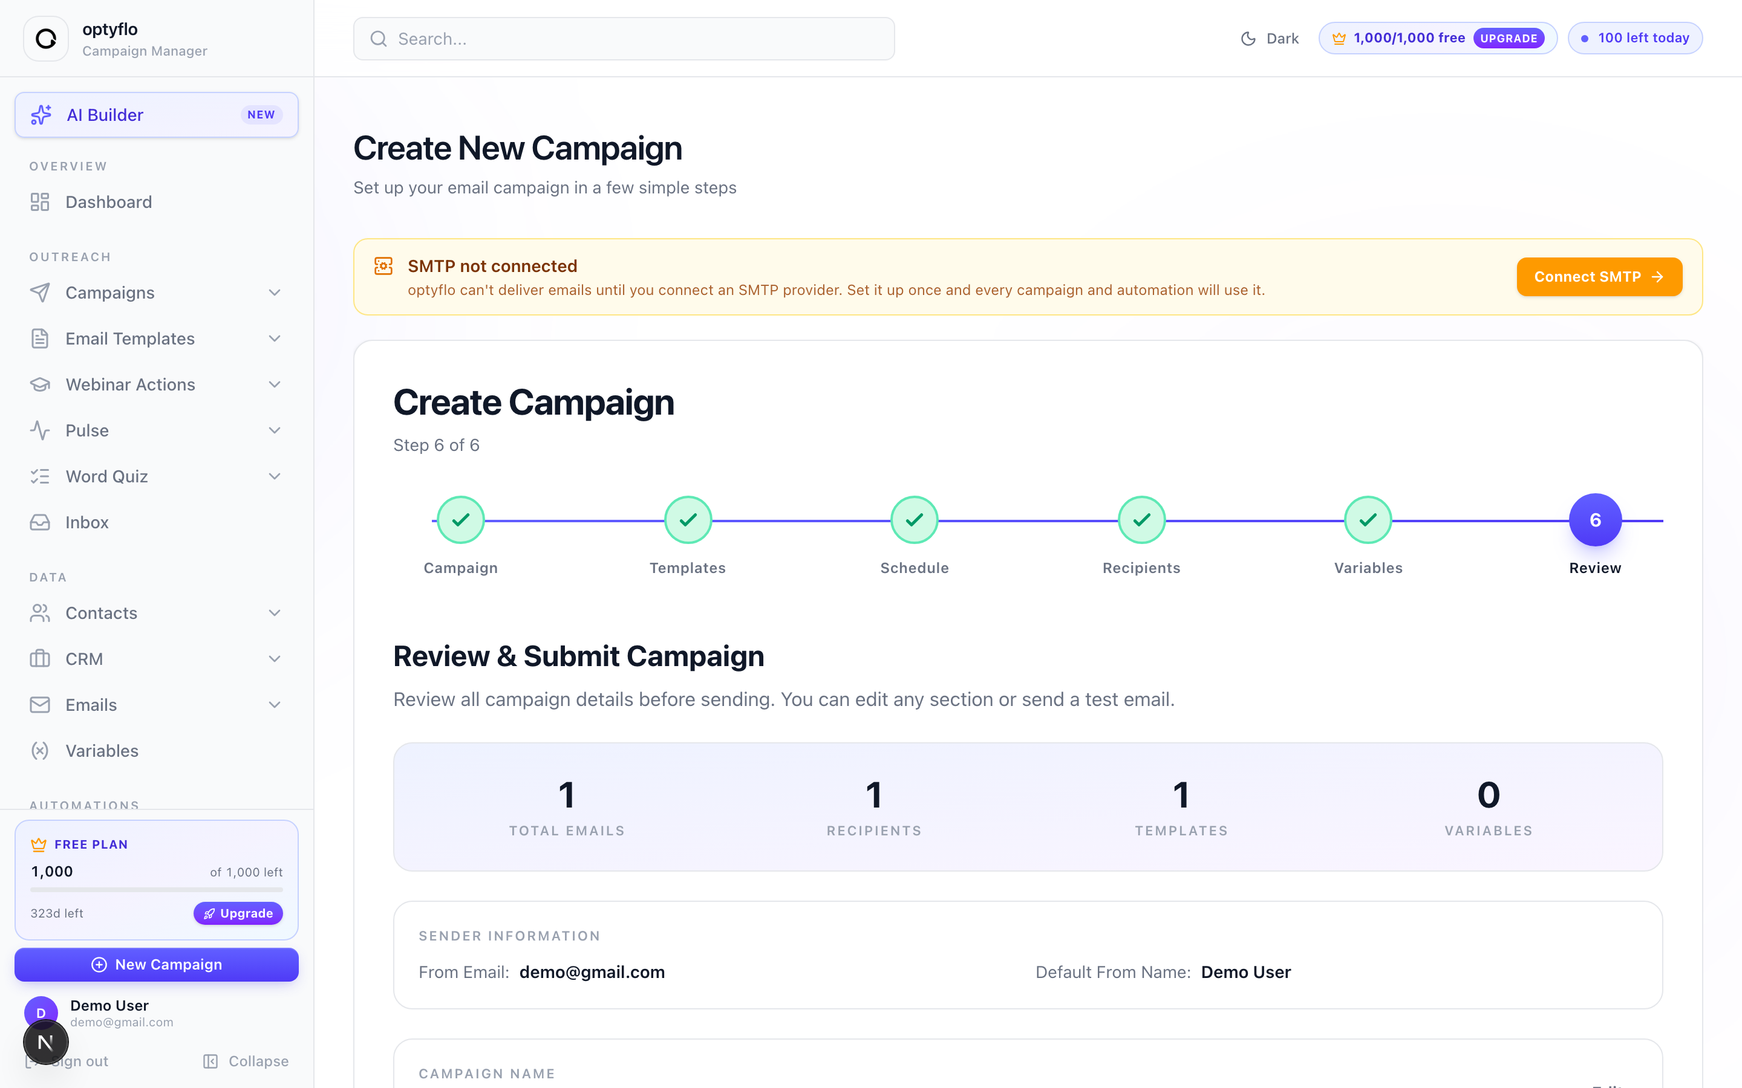1742x1088 pixels.
Task: Click the Free Plan crown icon
Action: (39, 844)
